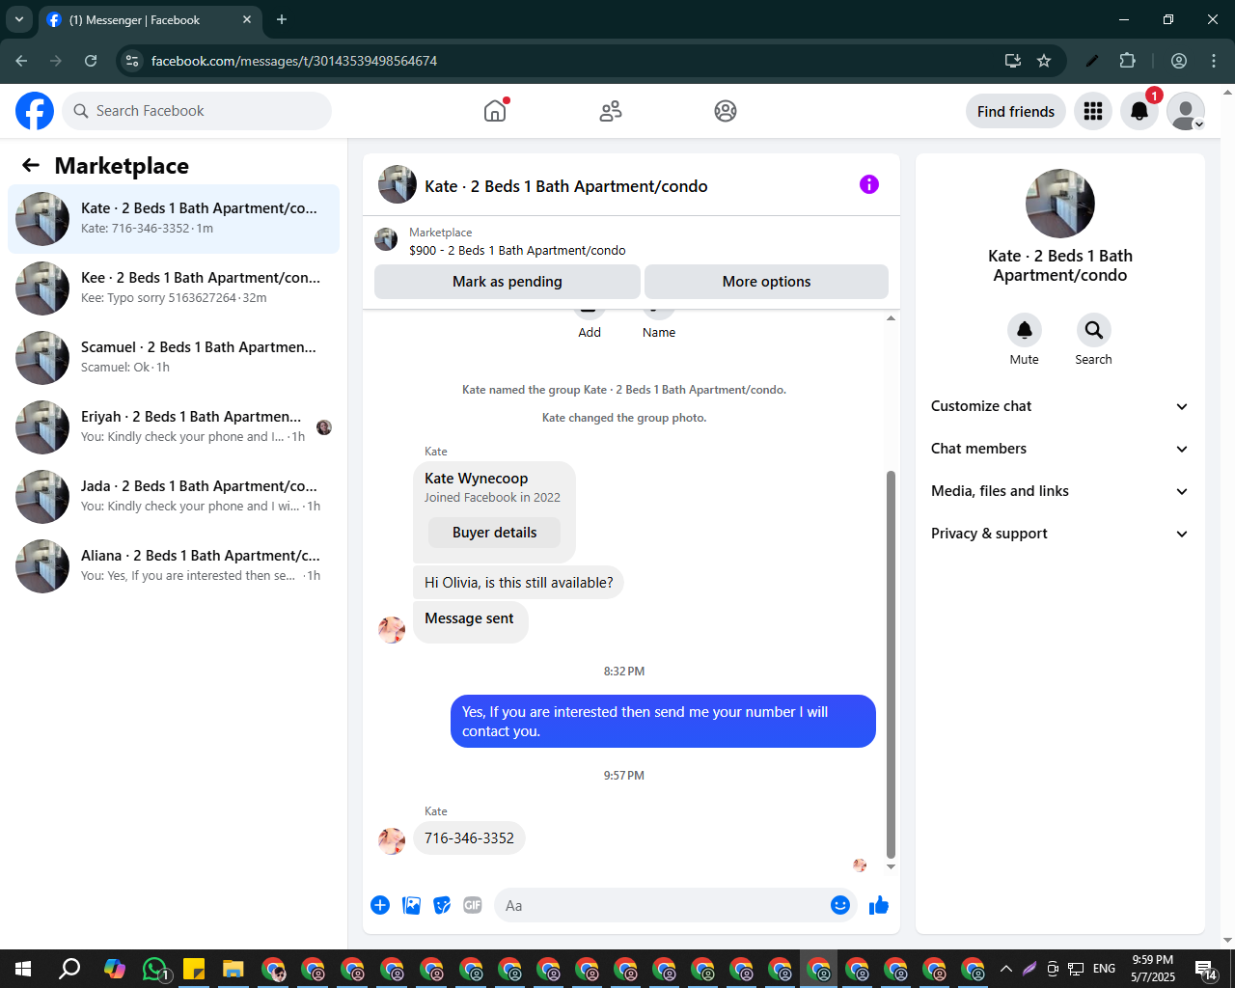Viewport: 1235px width, 988px height.
Task: Open browser extensions icon
Action: coord(1128,61)
